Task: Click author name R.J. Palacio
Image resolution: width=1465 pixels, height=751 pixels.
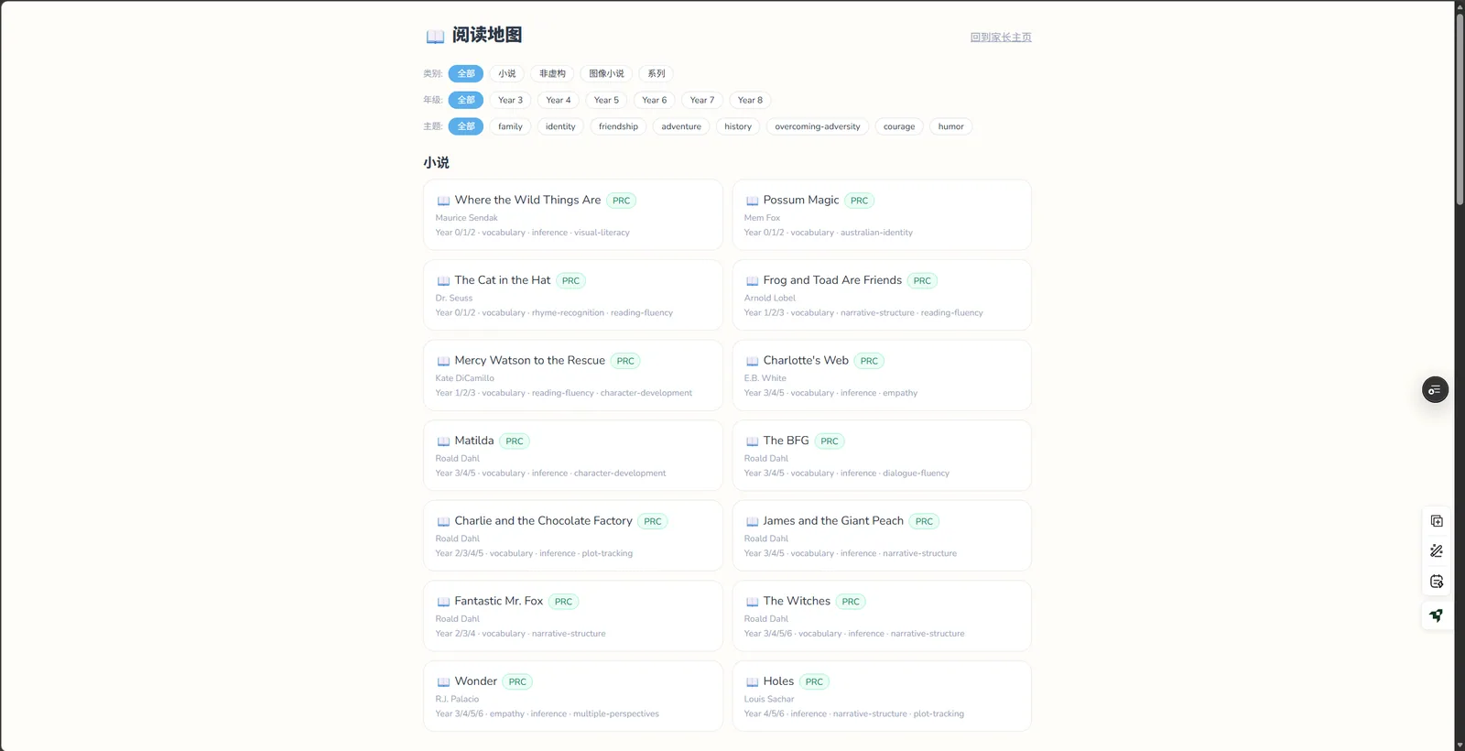Action: (x=457, y=700)
